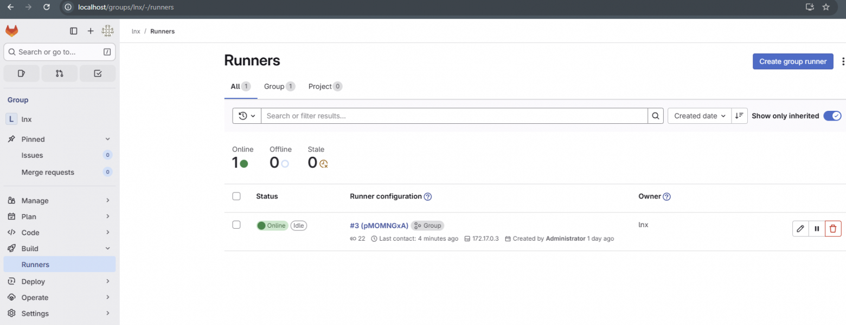Image resolution: width=846 pixels, height=325 pixels.
Task: Open merge requests icon in sidebar
Action: click(59, 72)
